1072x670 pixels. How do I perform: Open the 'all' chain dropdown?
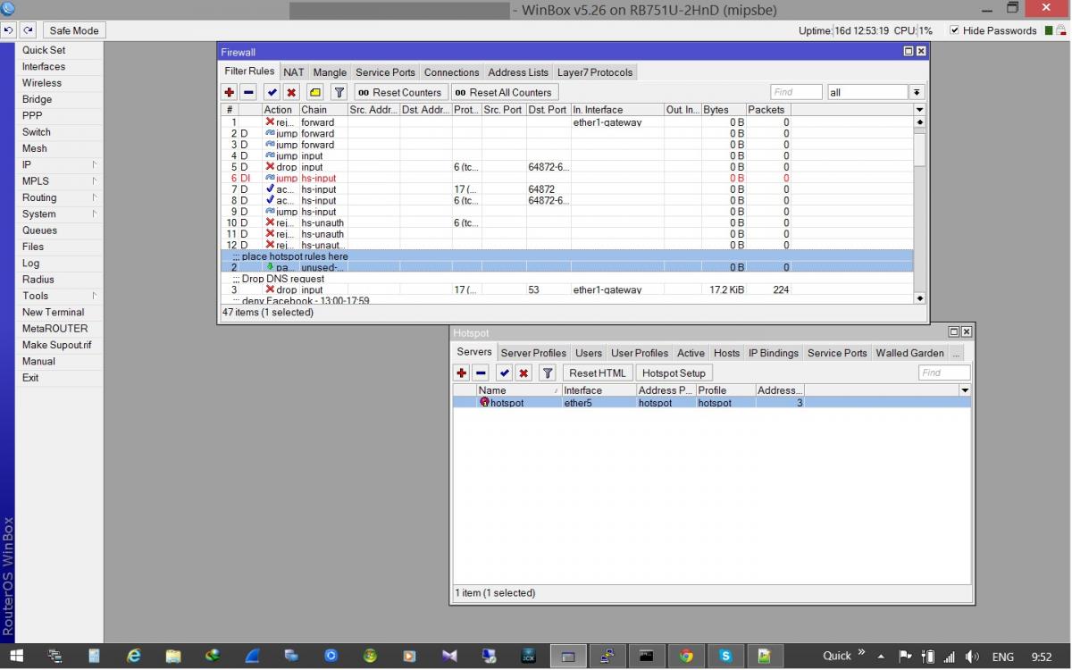point(917,92)
